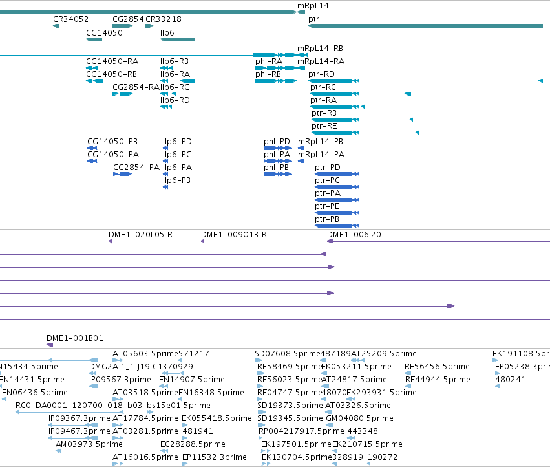Select the ptr-PC protein label
Viewport: 550px width, 467px height.
point(327,181)
